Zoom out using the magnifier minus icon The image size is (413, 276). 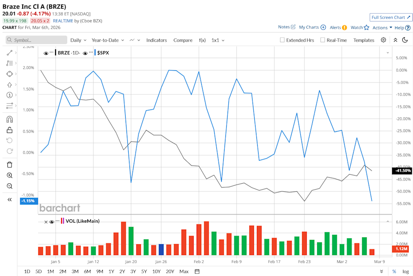click(9, 186)
